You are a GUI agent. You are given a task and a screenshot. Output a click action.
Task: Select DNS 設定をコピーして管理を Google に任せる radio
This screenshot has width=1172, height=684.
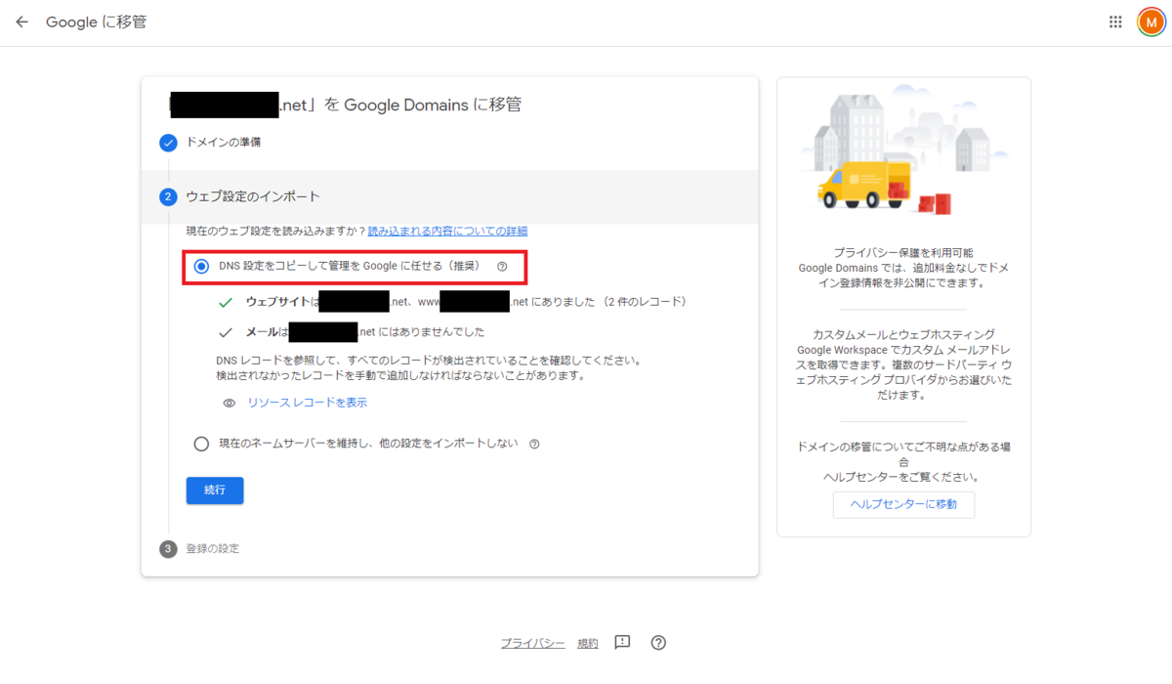pyautogui.click(x=201, y=266)
